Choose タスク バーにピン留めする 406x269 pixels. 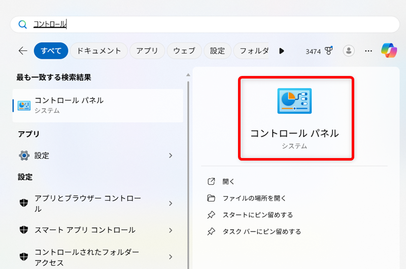point(262,232)
